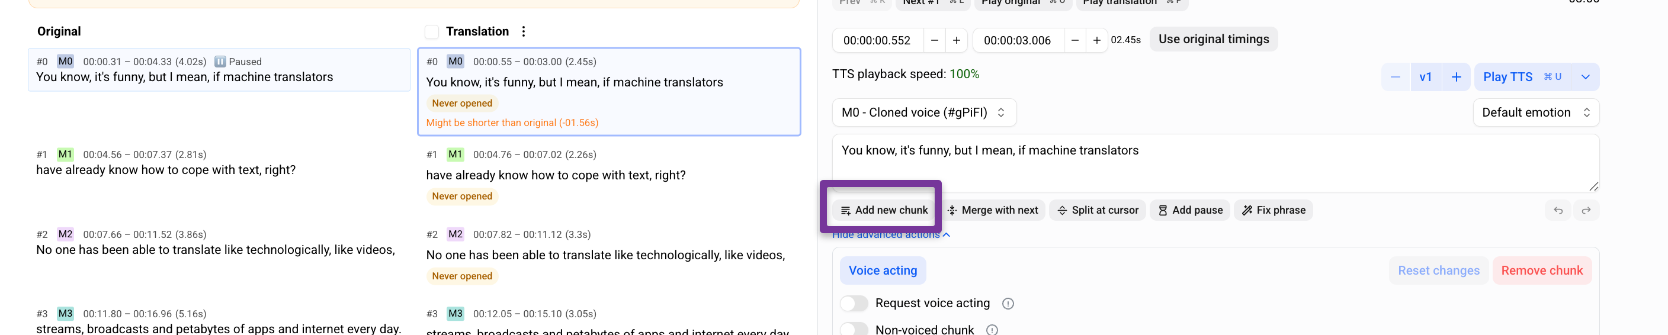Toggle Request voice acting switch

point(854,303)
